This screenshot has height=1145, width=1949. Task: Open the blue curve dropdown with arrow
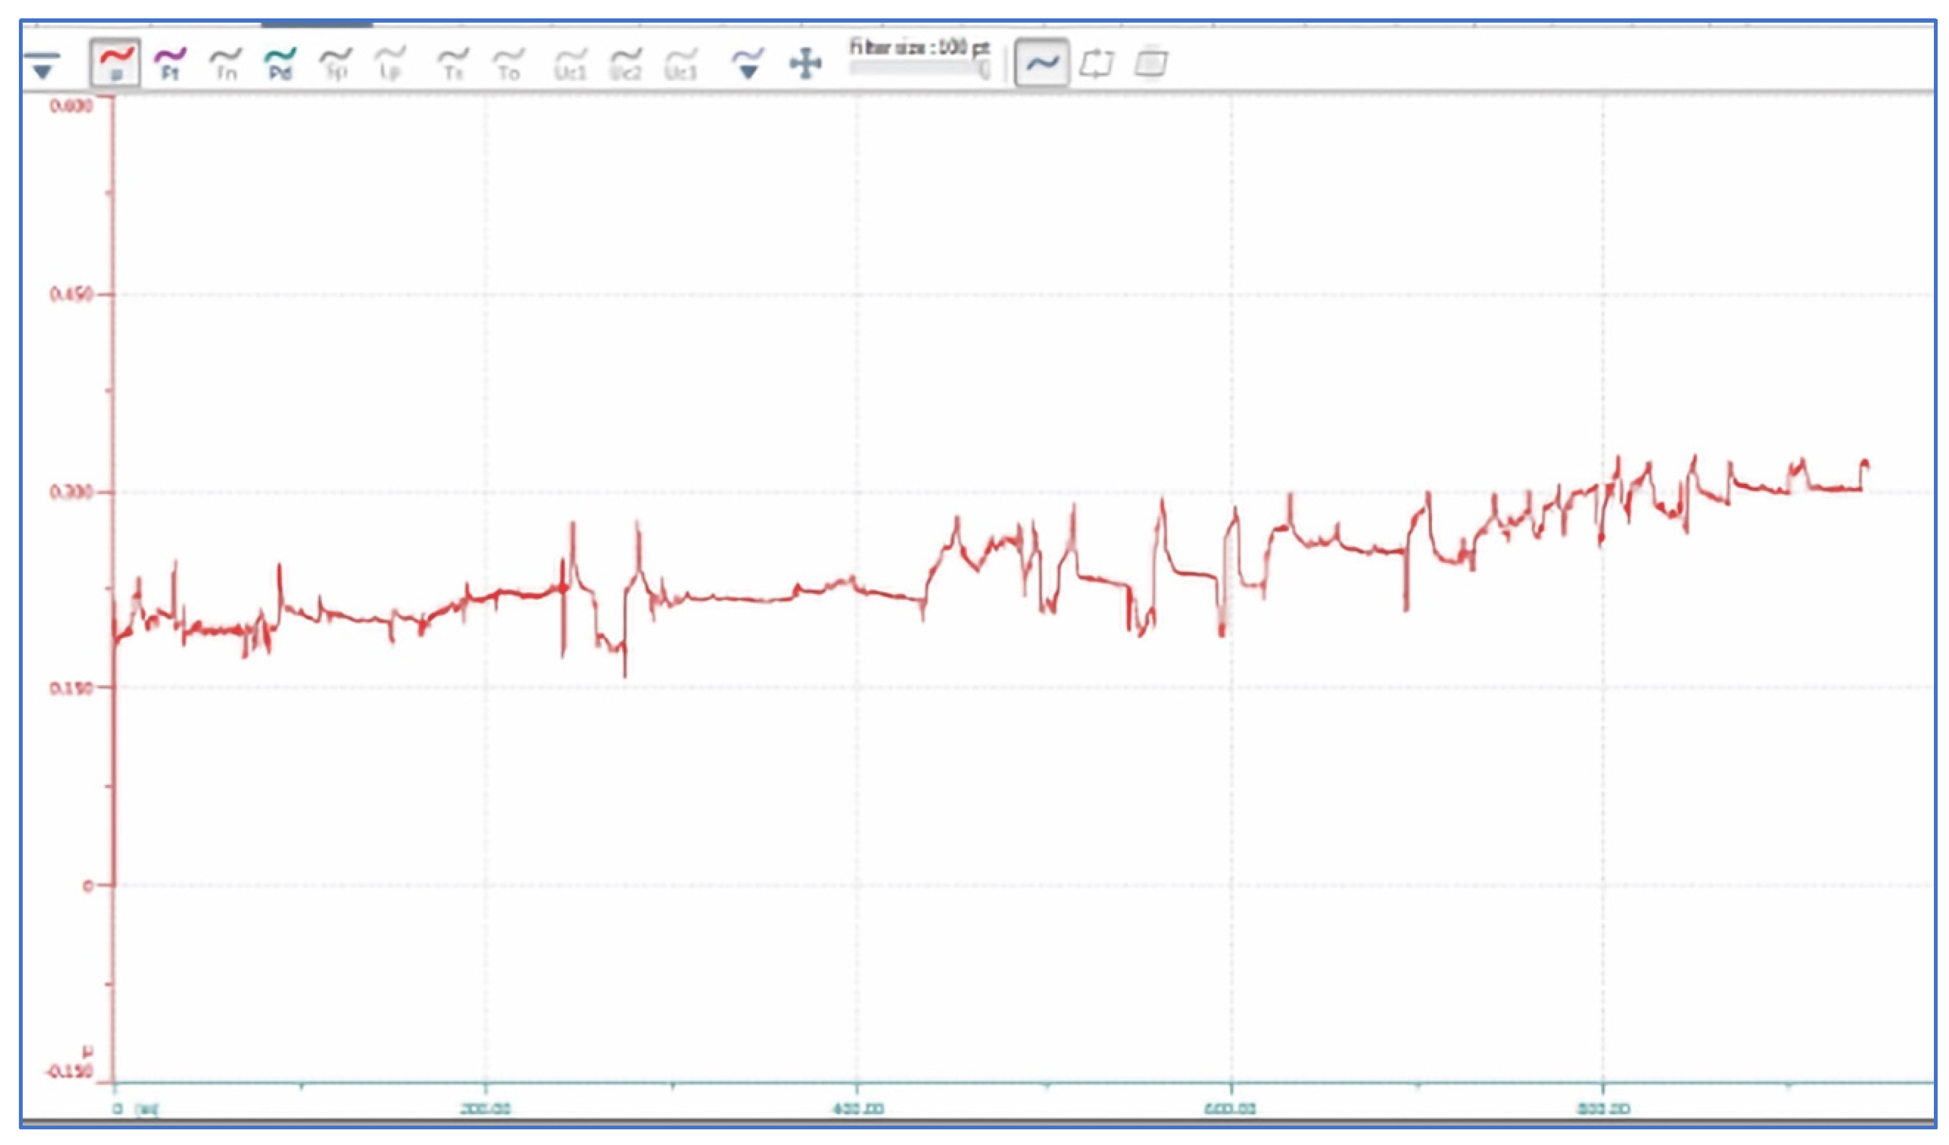[x=748, y=63]
